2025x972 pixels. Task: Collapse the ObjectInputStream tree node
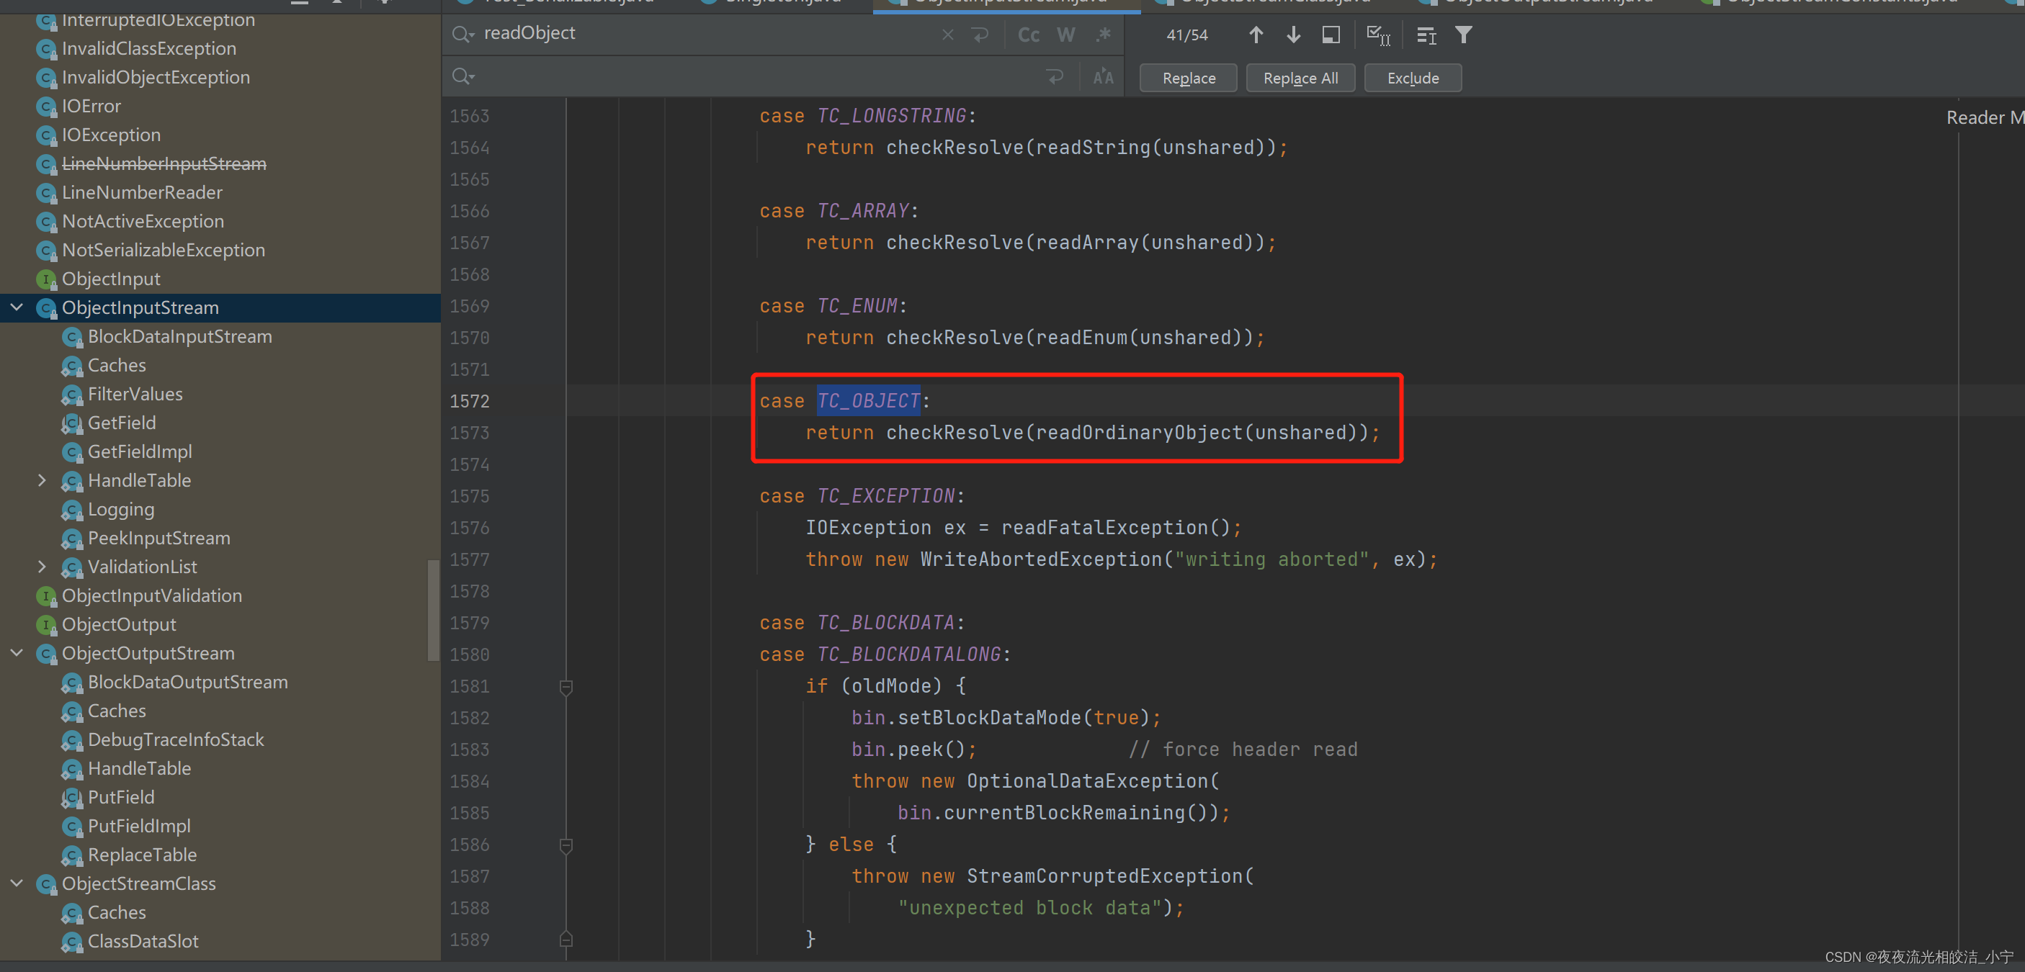point(17,307)
